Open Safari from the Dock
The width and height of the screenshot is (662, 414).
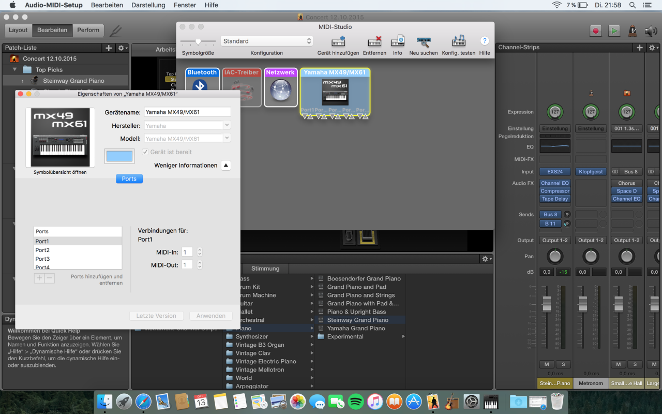click(143, 401)
